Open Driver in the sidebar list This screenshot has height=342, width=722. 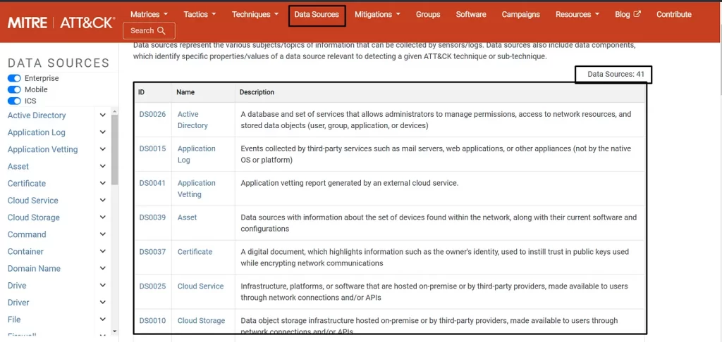tap(18, 303)
